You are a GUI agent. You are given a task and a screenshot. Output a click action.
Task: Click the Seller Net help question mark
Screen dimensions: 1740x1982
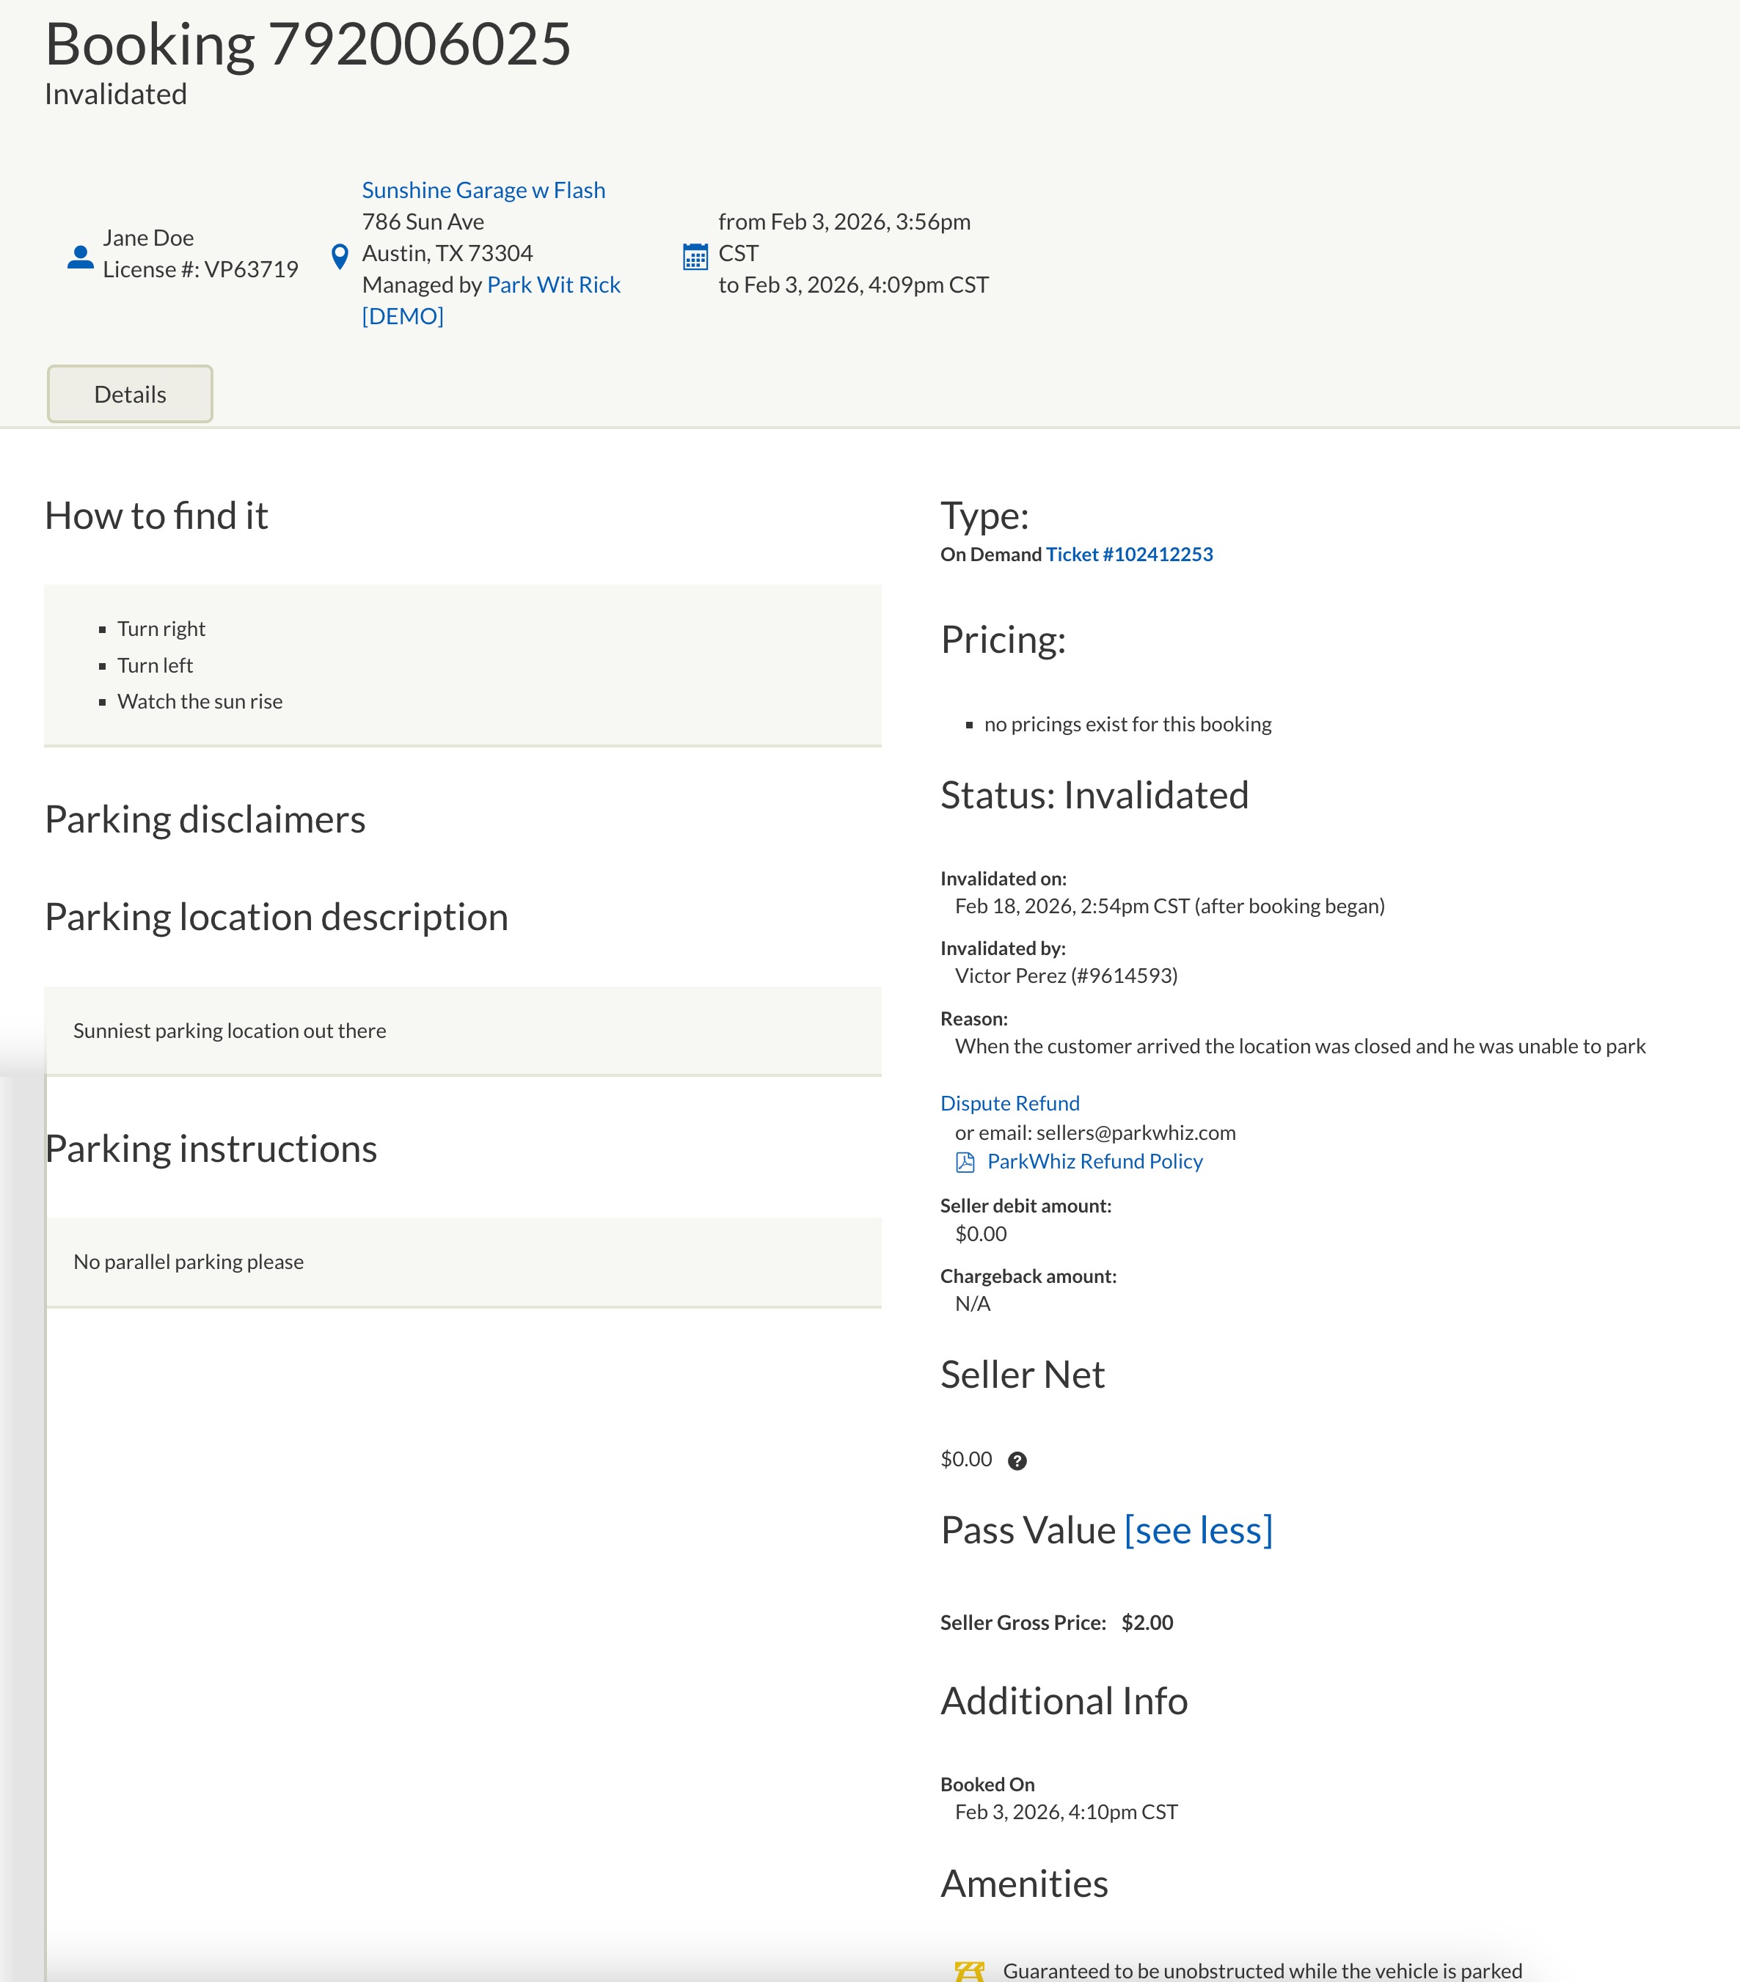(x=1017, y=1461)
